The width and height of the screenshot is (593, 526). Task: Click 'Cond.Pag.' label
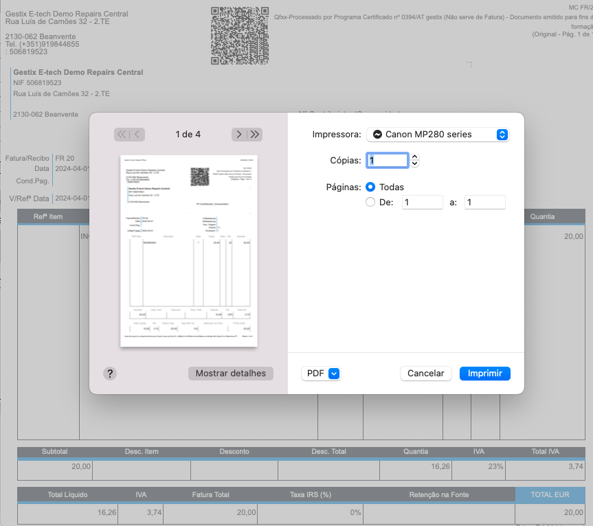[32, 181]
